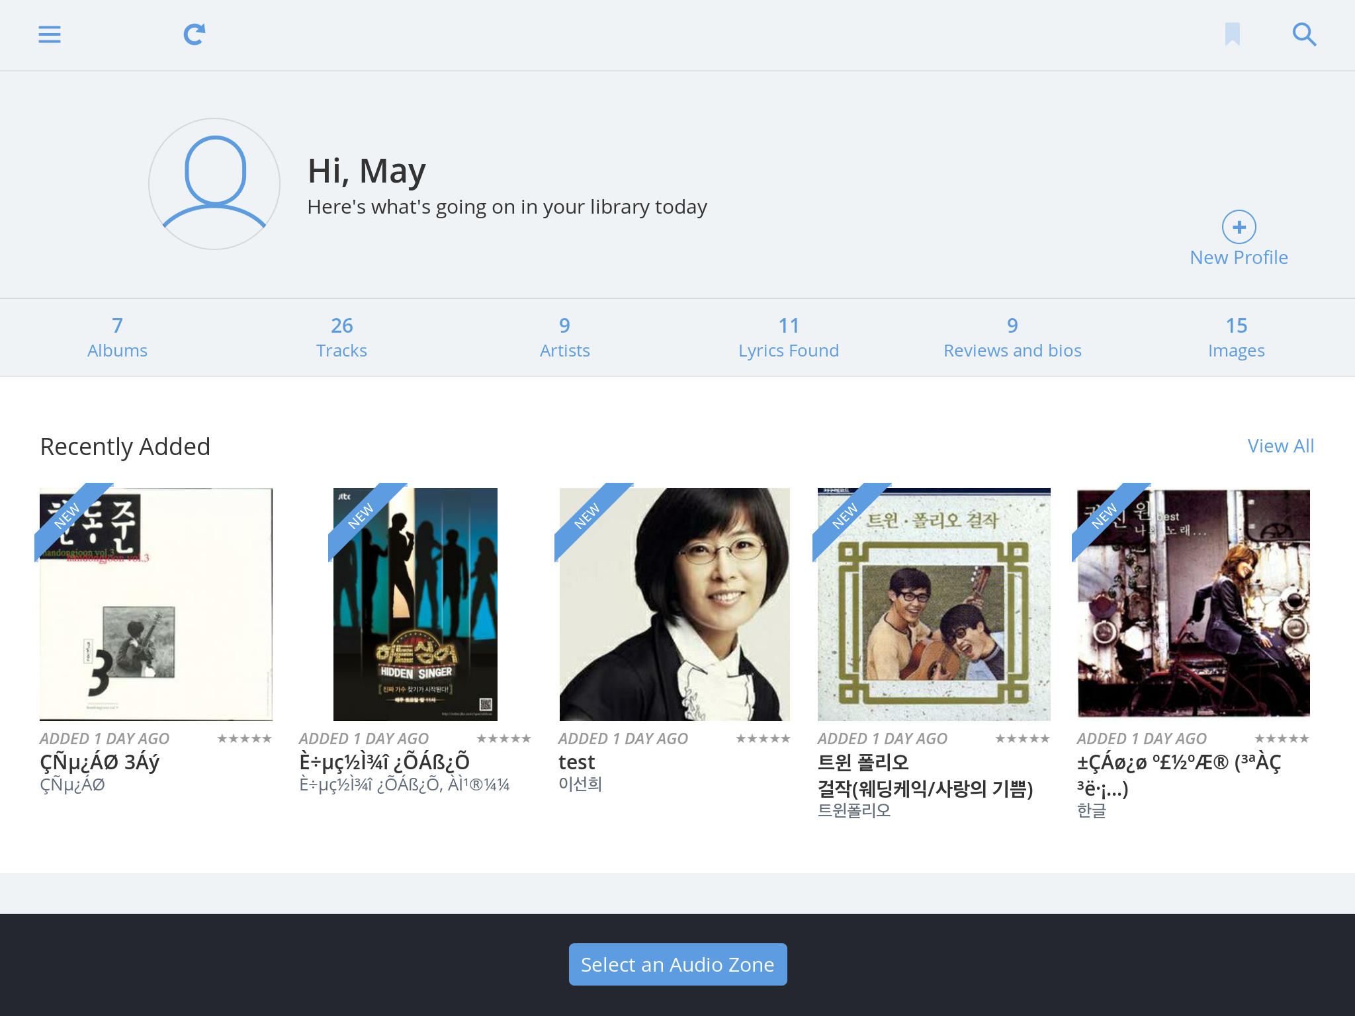Viewport: 1355px width, 1016px height.
Task: Click artist name 이선희
Action: tap(580, 784)
